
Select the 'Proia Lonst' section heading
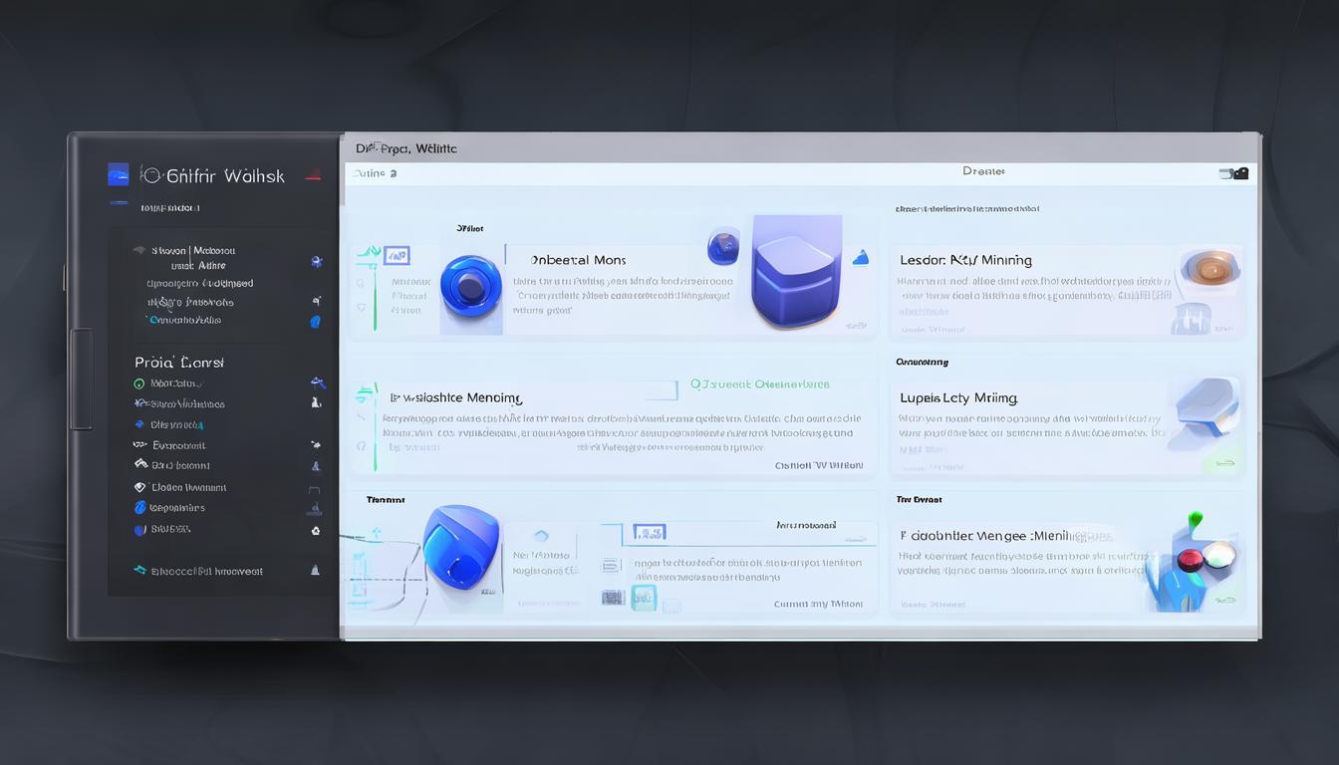point(179,362)
